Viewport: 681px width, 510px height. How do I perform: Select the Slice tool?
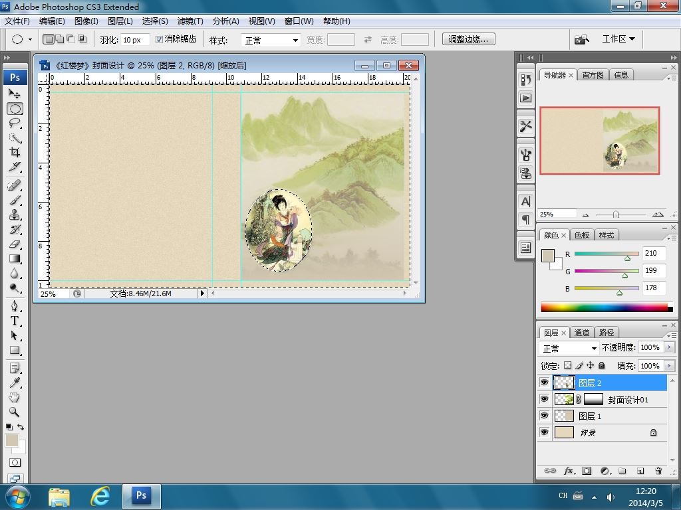pos(15,167)
